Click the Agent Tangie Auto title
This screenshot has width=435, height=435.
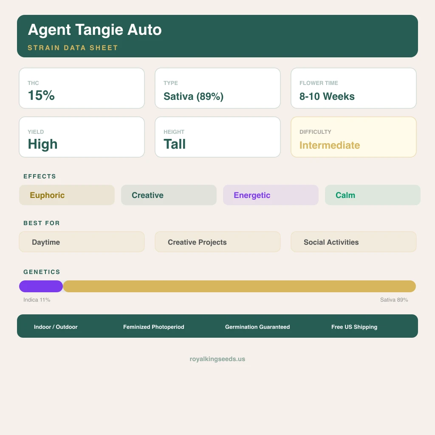(95, 30)
